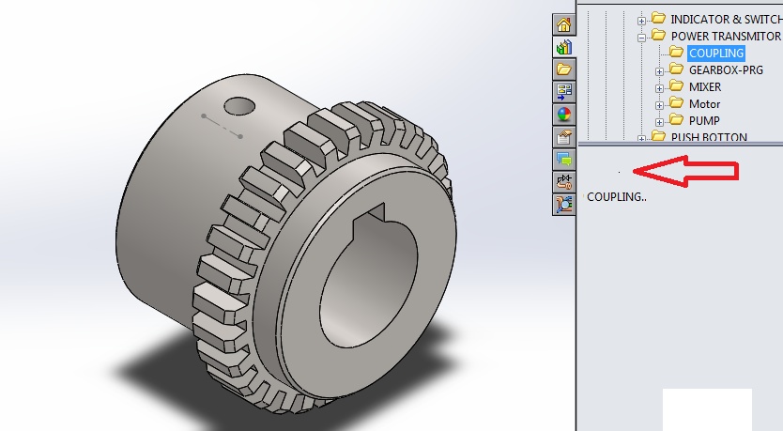This screenshot has width=783, height=431.
Task: Click the set-screw hole on coupling hub
Action: (x=239, y=106)
